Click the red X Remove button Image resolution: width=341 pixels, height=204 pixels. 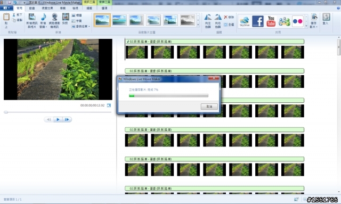point(229,17)
